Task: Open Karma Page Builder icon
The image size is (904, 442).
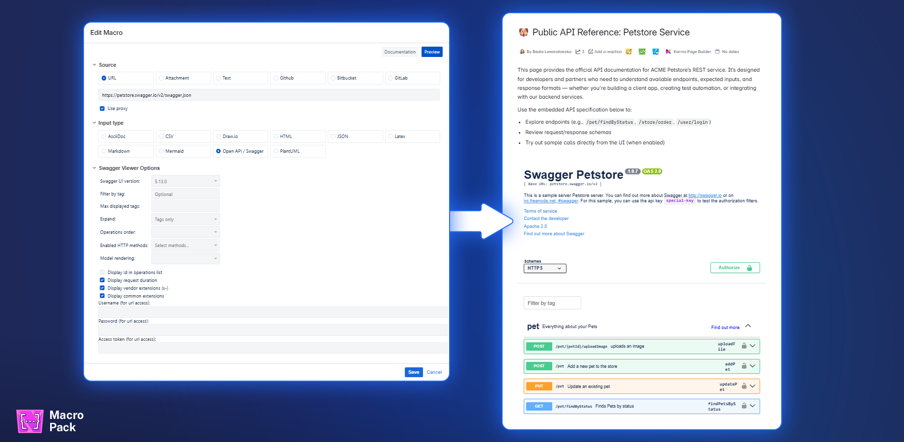Action: pos(668,52)
